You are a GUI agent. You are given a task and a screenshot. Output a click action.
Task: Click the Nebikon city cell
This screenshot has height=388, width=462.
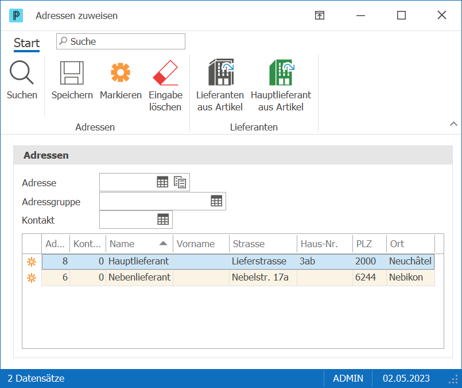pos(411,278)
